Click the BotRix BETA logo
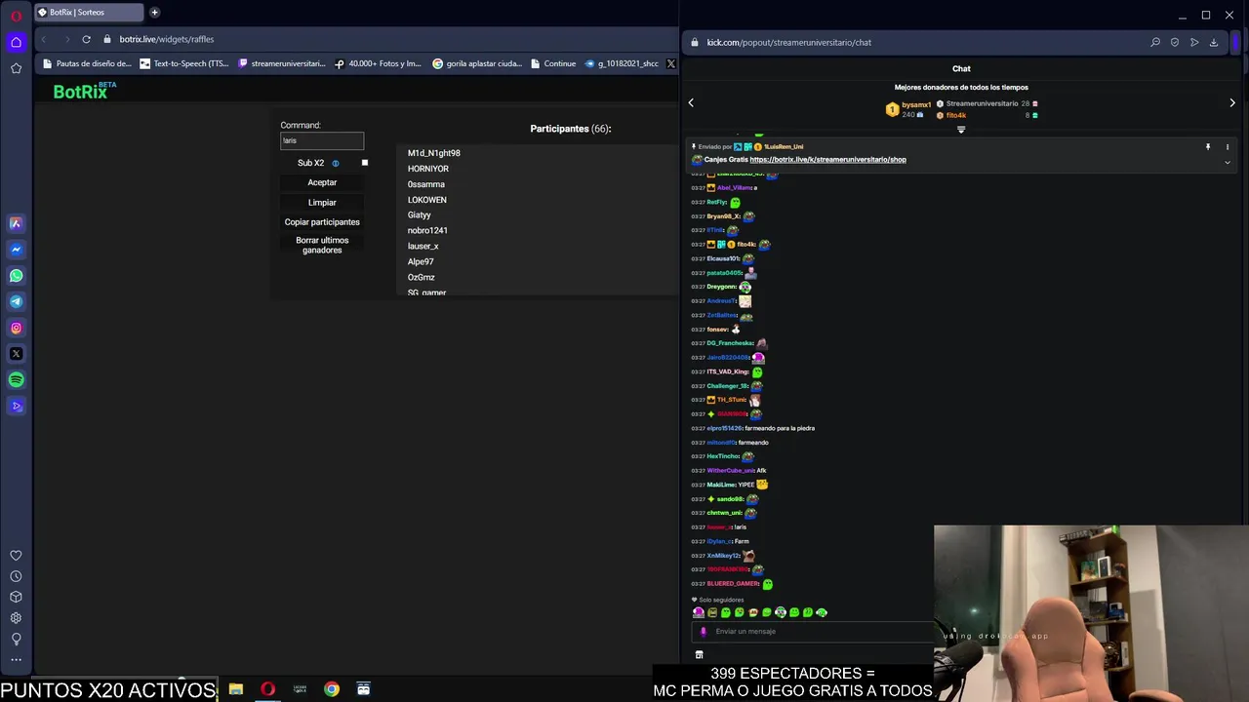This screenshot has height=702, width=1249. point(84,91)
